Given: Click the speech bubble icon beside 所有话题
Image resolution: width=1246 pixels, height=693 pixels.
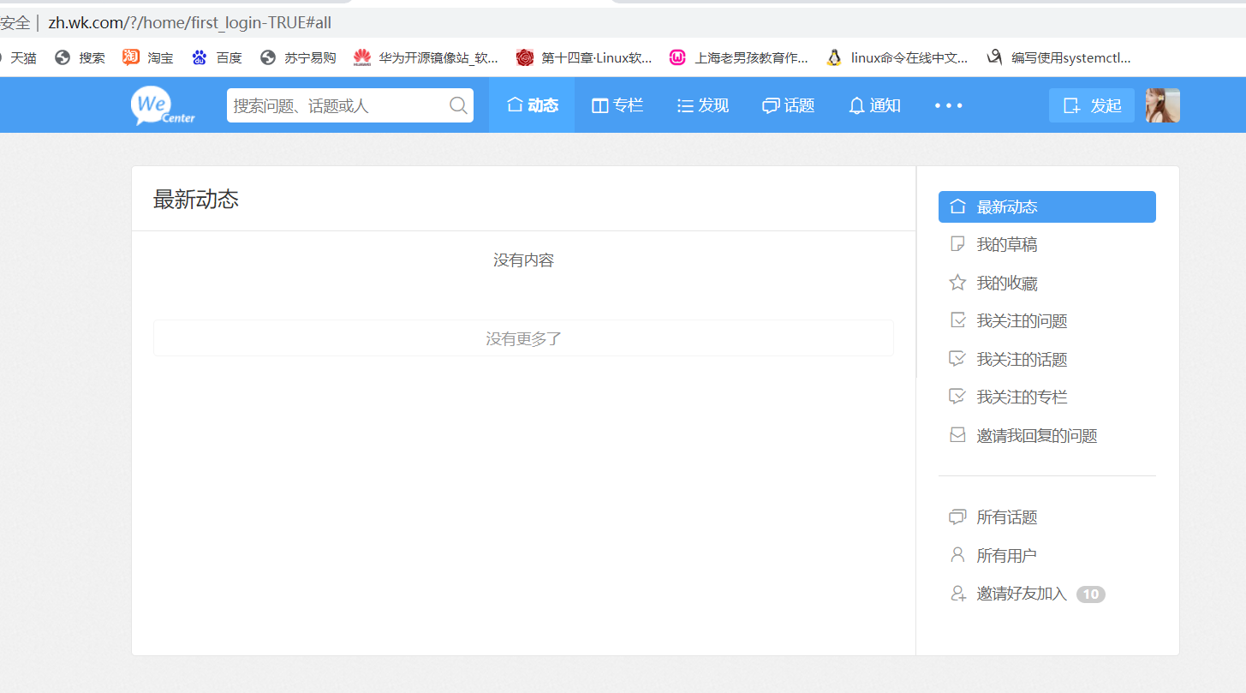Looking at the screenshot, I should [957, 517].
